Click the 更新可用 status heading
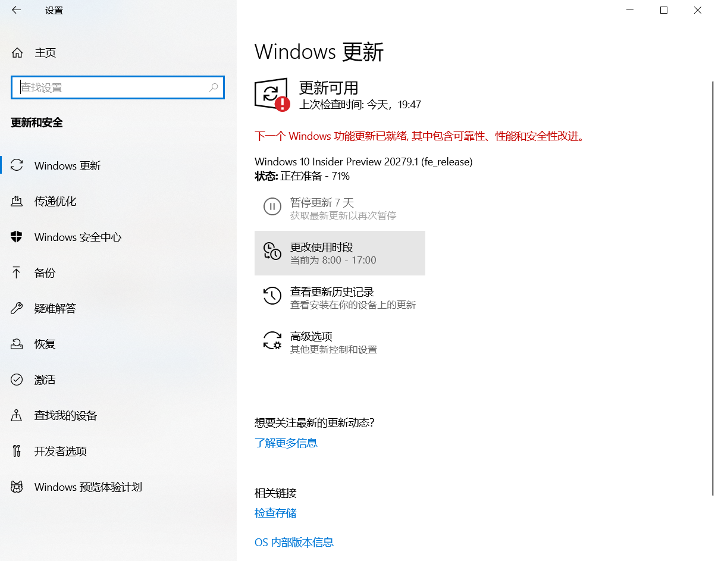Image resolution: width=715 pixels, height=561 pixels. point(328,88)
